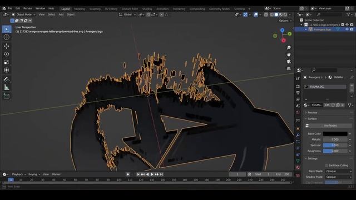Hide the SVG collection with eye icon

[347, 24]
